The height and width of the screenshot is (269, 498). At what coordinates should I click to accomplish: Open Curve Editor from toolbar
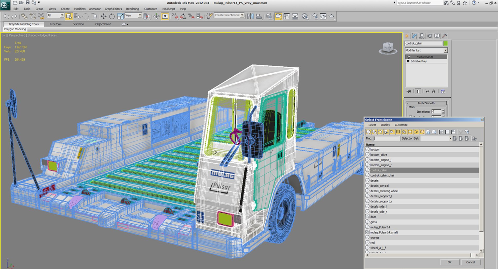click(x=287, y=16)
